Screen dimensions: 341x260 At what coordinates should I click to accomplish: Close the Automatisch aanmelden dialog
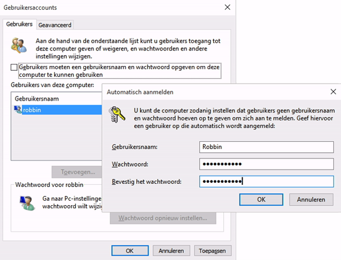pos(332,92)
